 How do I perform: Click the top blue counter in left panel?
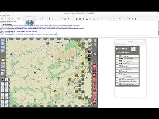tap(2, 40)
